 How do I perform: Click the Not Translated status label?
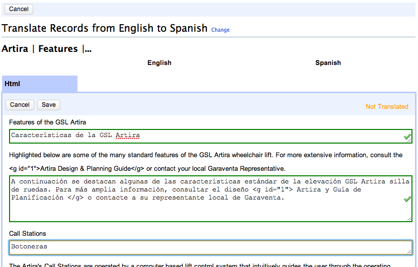tap(387, 106)
